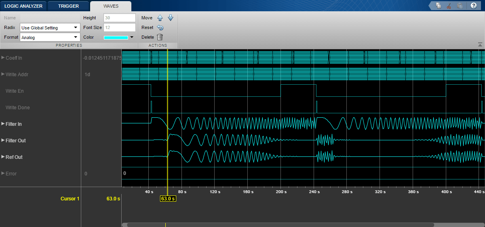Click the 200 s time axis label

pyautogui.click(x=281, y=192)
